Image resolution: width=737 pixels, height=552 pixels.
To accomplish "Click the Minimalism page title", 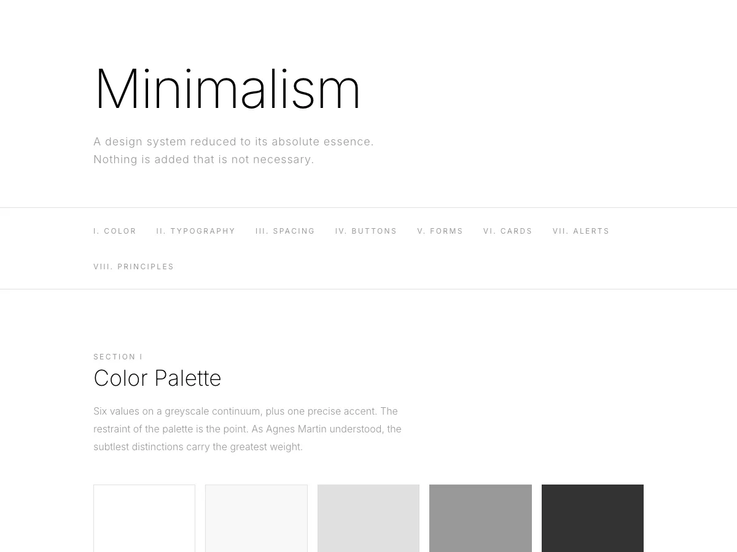I will pyautogui.click(x=228, y=89).
